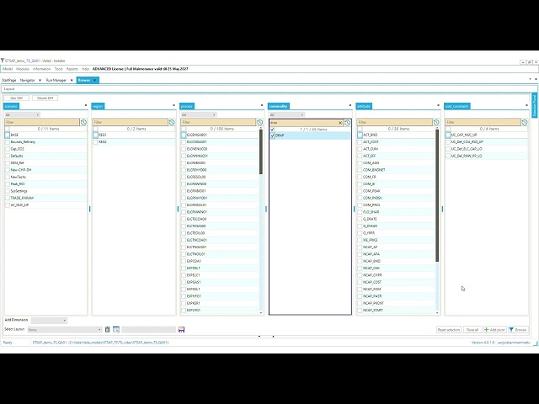Check the COM_PEAK attribute checkbox
The width and height of the screenshot is (539, 404).
pyautogui.click(x=360, y=191)
